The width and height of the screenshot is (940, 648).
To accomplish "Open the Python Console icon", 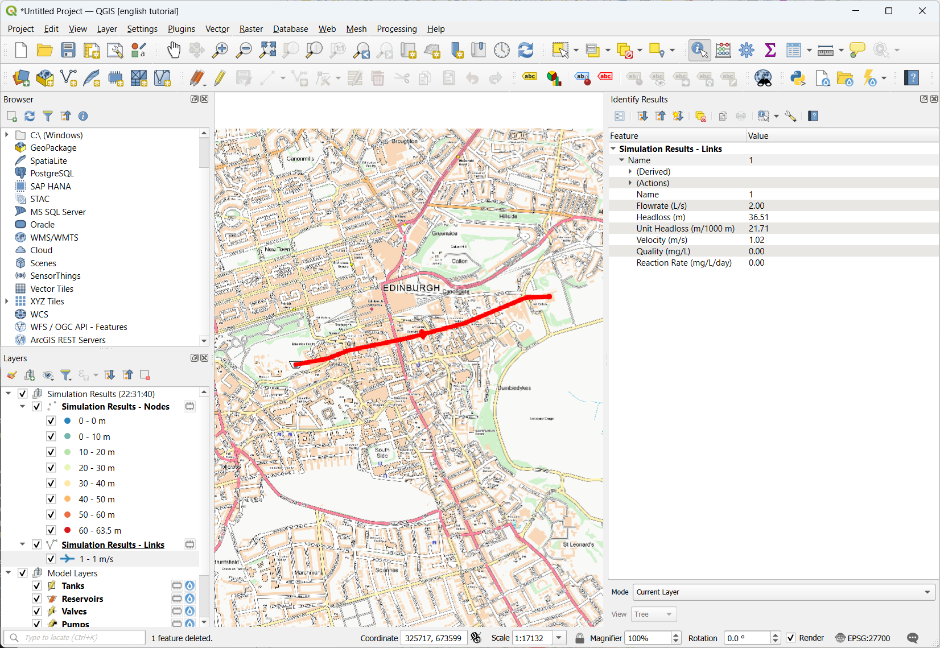I will 798,78.
